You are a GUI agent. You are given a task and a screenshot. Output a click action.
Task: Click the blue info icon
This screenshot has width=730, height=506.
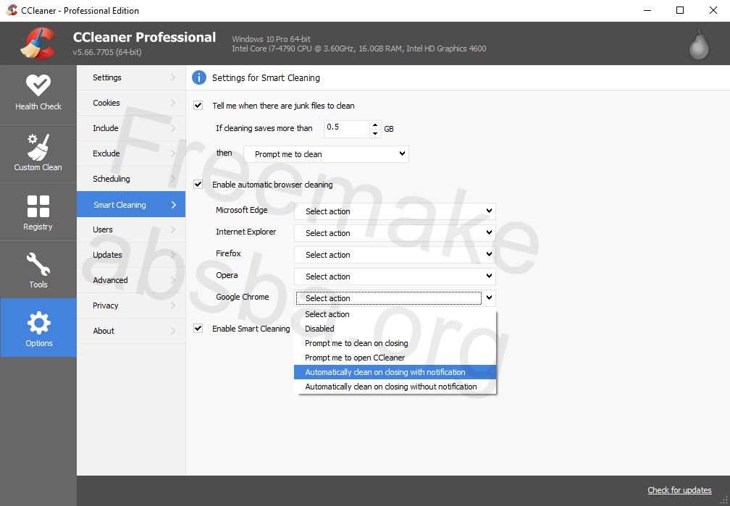tap(198, 77)
